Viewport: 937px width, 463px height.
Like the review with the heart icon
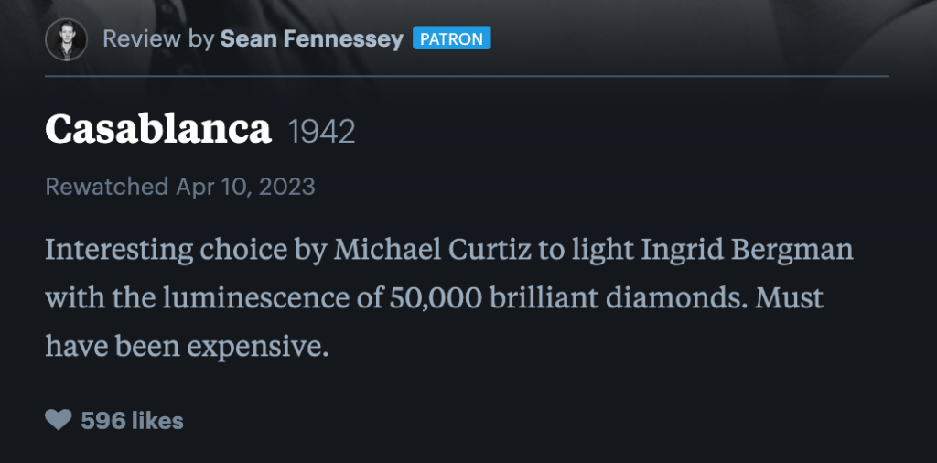point(58,420)
